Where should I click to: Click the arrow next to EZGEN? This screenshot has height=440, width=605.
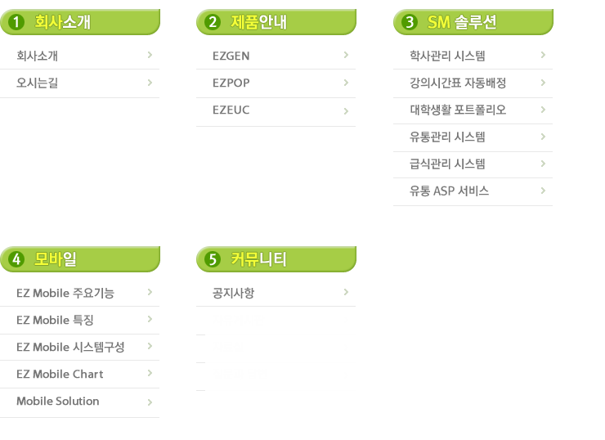coord(346,55)
